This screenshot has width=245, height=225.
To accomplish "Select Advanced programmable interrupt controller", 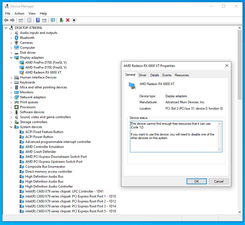I will pyautogui.click(x=58, y=142).
